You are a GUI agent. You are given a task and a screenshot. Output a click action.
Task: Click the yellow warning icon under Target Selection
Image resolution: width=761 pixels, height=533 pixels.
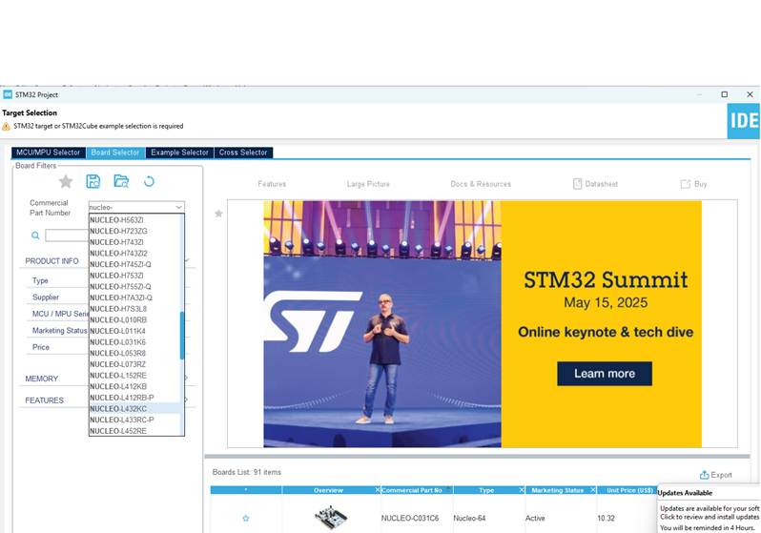click(6, 126)
